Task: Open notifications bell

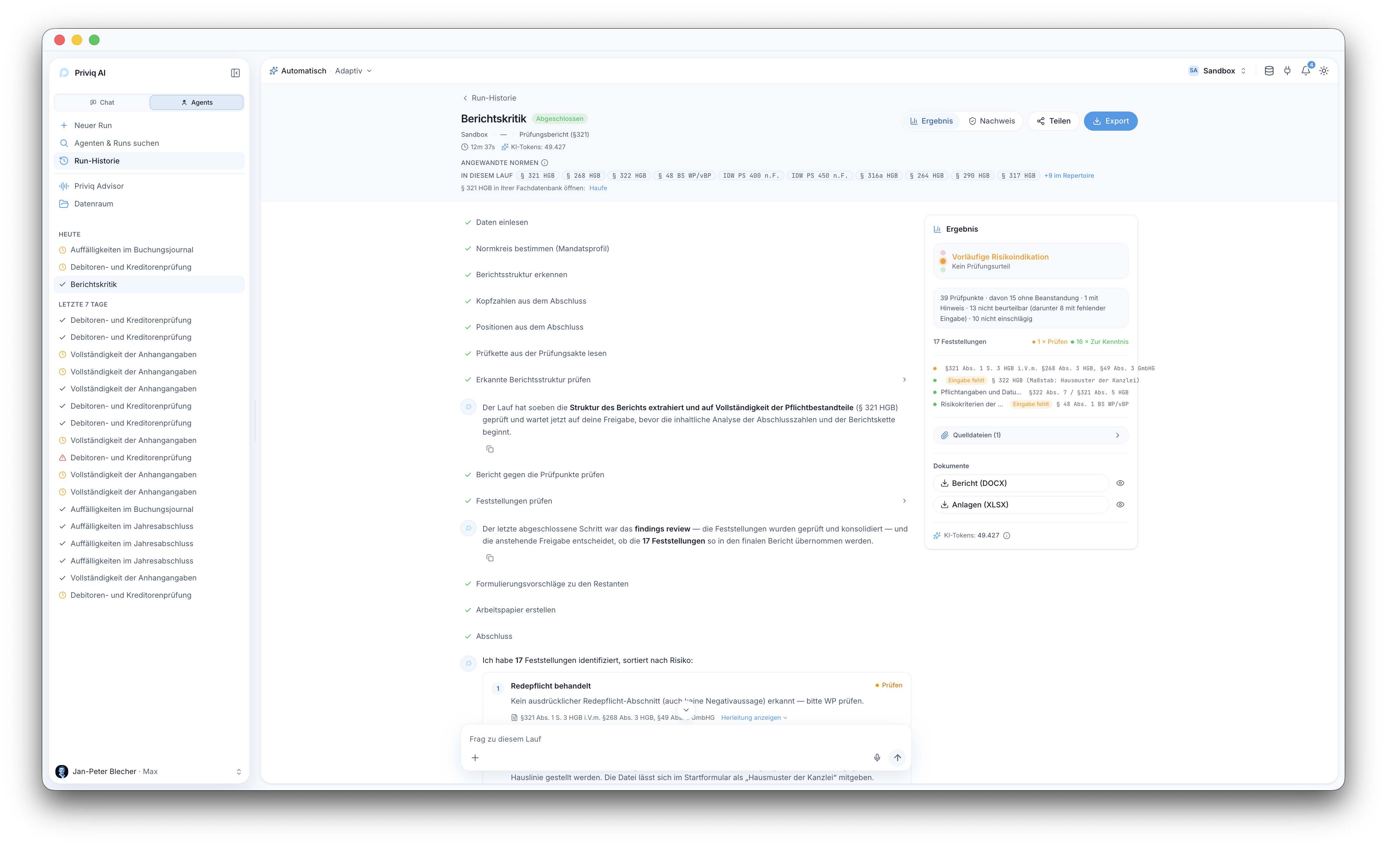Action: 1306,71
